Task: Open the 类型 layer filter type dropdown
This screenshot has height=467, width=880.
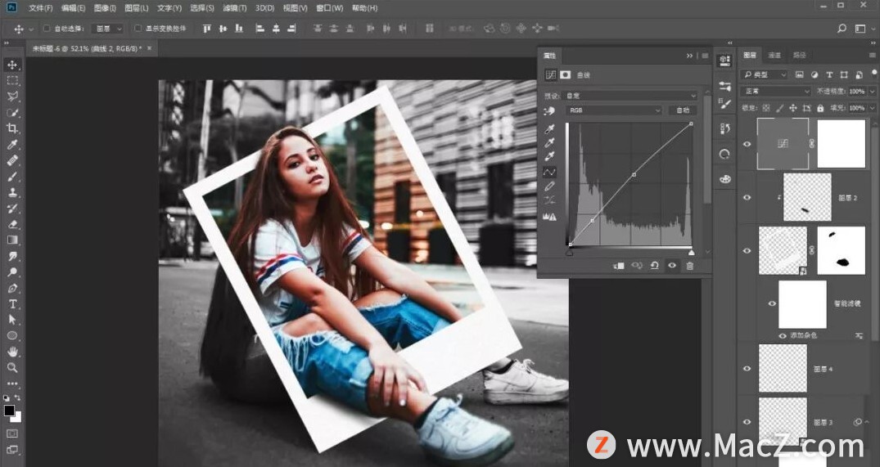Action: tap(765, 74)
